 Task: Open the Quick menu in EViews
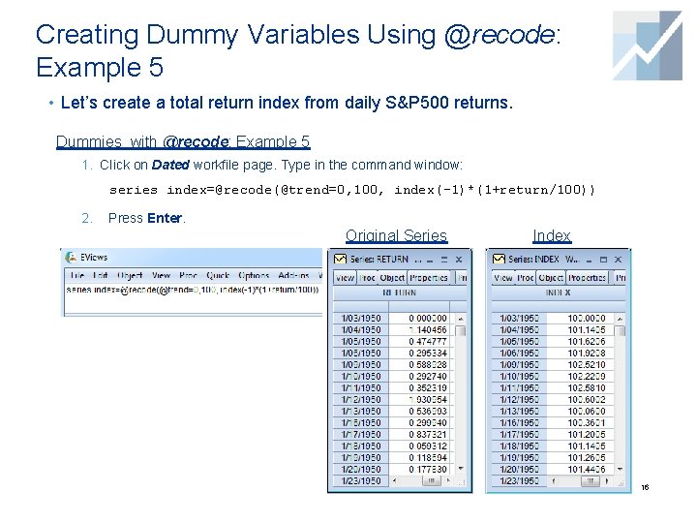coord(218,275)
